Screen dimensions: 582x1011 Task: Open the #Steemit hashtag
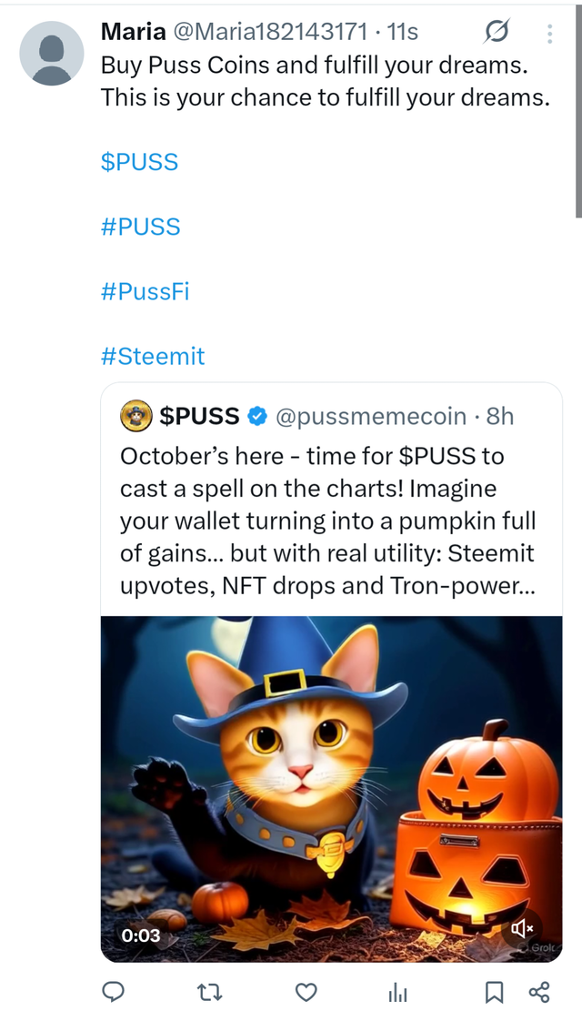(153, 356)
